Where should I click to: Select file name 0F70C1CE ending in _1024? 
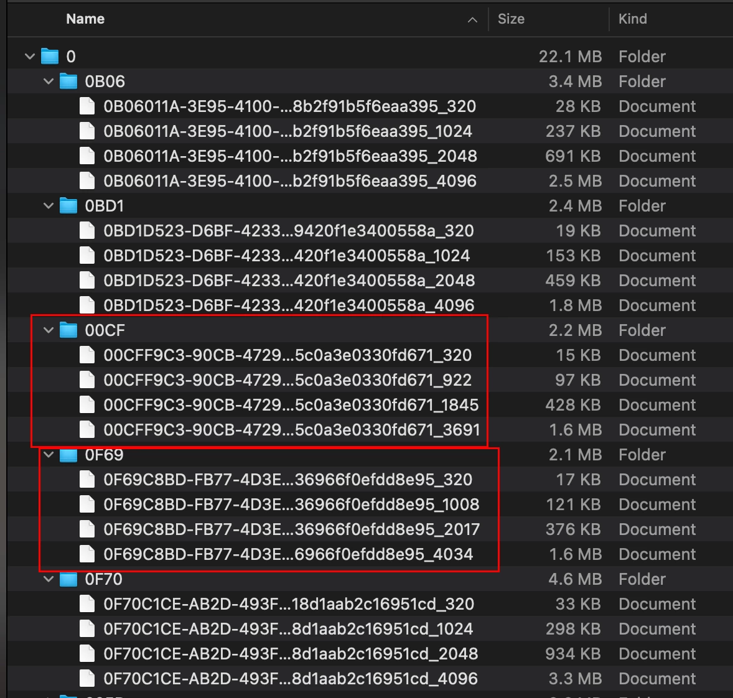tap(289, 628)
